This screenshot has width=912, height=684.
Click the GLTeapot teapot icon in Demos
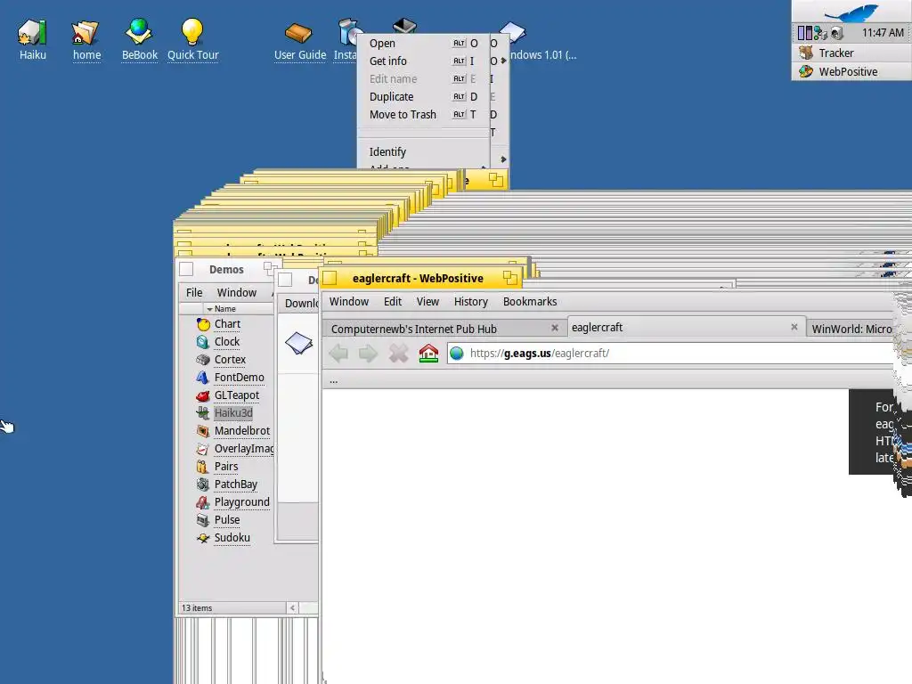(x=203, y=395)
